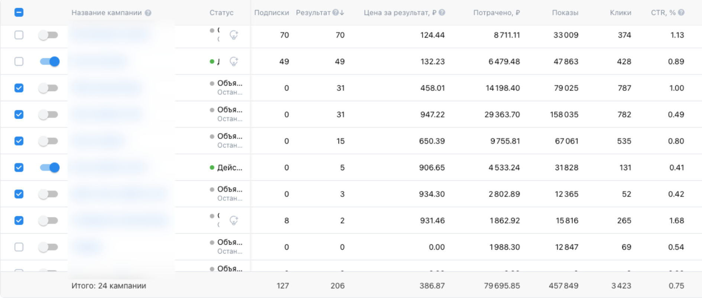Sort by CTR, % column header

point(663,13)
